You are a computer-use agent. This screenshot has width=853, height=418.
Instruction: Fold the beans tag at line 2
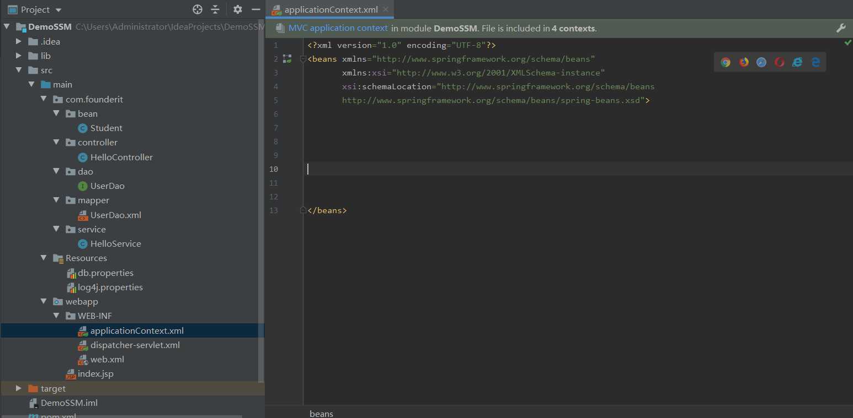(303, 59)
